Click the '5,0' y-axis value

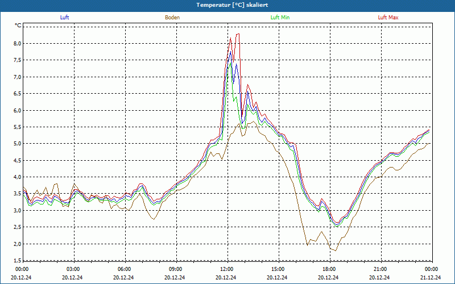click(x=18, y=144)
